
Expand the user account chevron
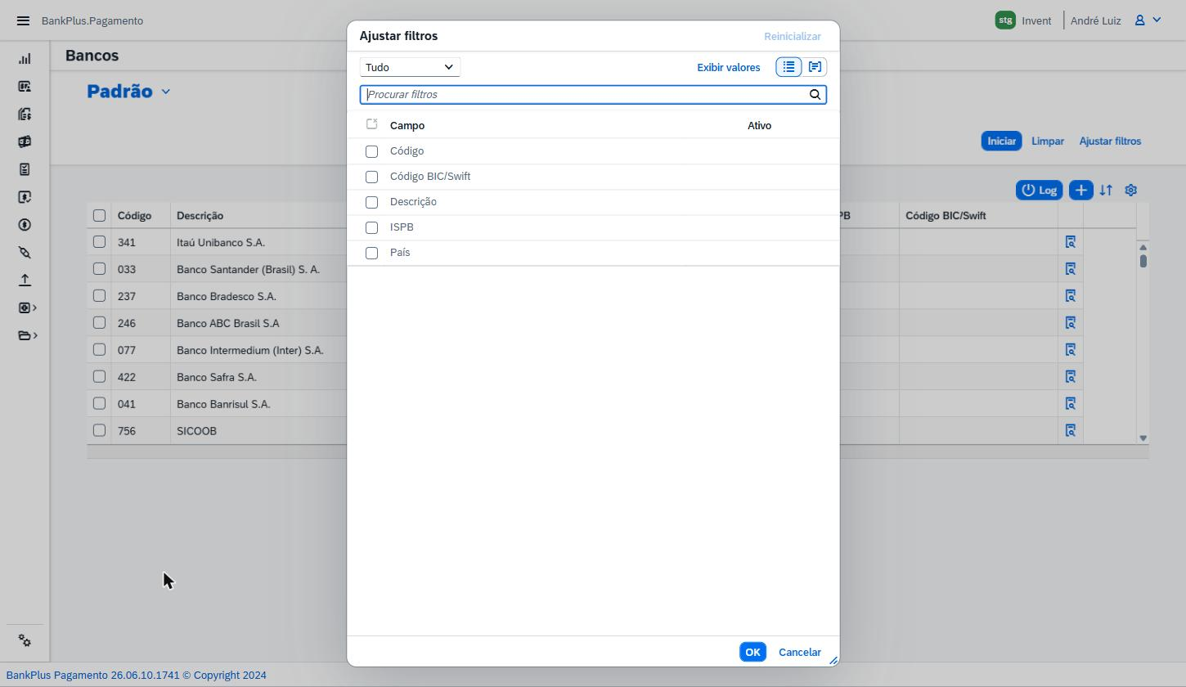(x=1157, y=20)
